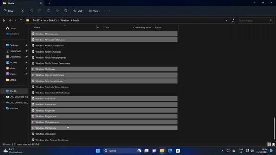The width and height of the screenshot is (276, 155).
Task: Sort by Contributing artists column header
Action: (143, 28)
